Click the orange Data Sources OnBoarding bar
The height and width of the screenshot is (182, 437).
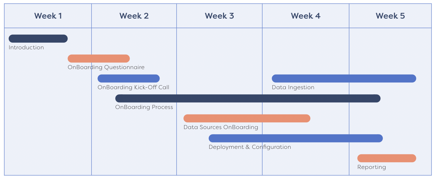(247, 118)
